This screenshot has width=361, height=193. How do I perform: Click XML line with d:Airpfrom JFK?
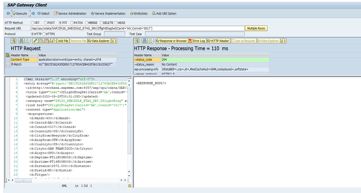pos(55,140)
